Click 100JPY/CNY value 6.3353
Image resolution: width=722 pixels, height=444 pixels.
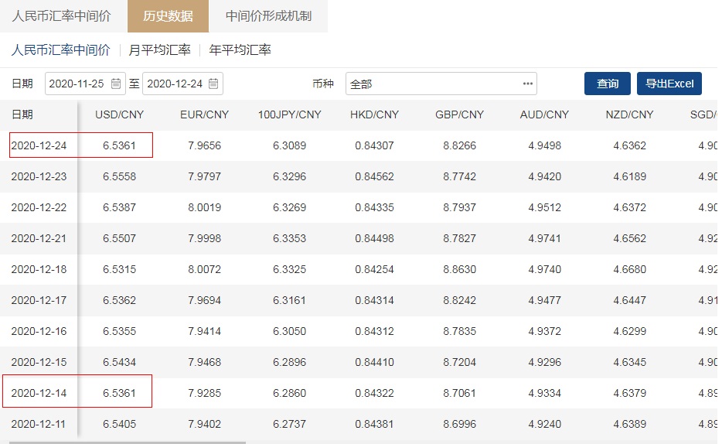pos(290,238)
